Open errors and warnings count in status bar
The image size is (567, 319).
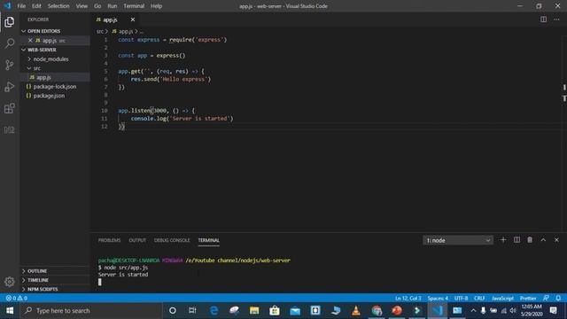pyautogui.click(x=16, y=298)
